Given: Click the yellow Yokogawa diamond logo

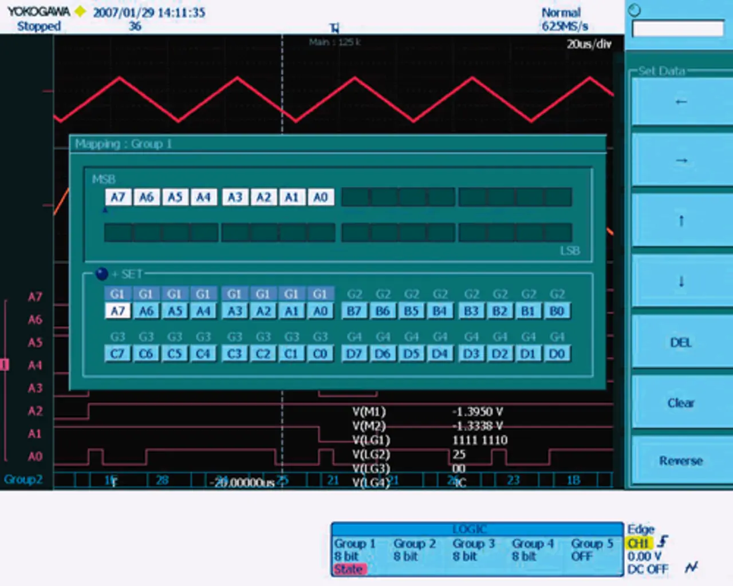Looking at the screenshot, I should tap(80, 11).
